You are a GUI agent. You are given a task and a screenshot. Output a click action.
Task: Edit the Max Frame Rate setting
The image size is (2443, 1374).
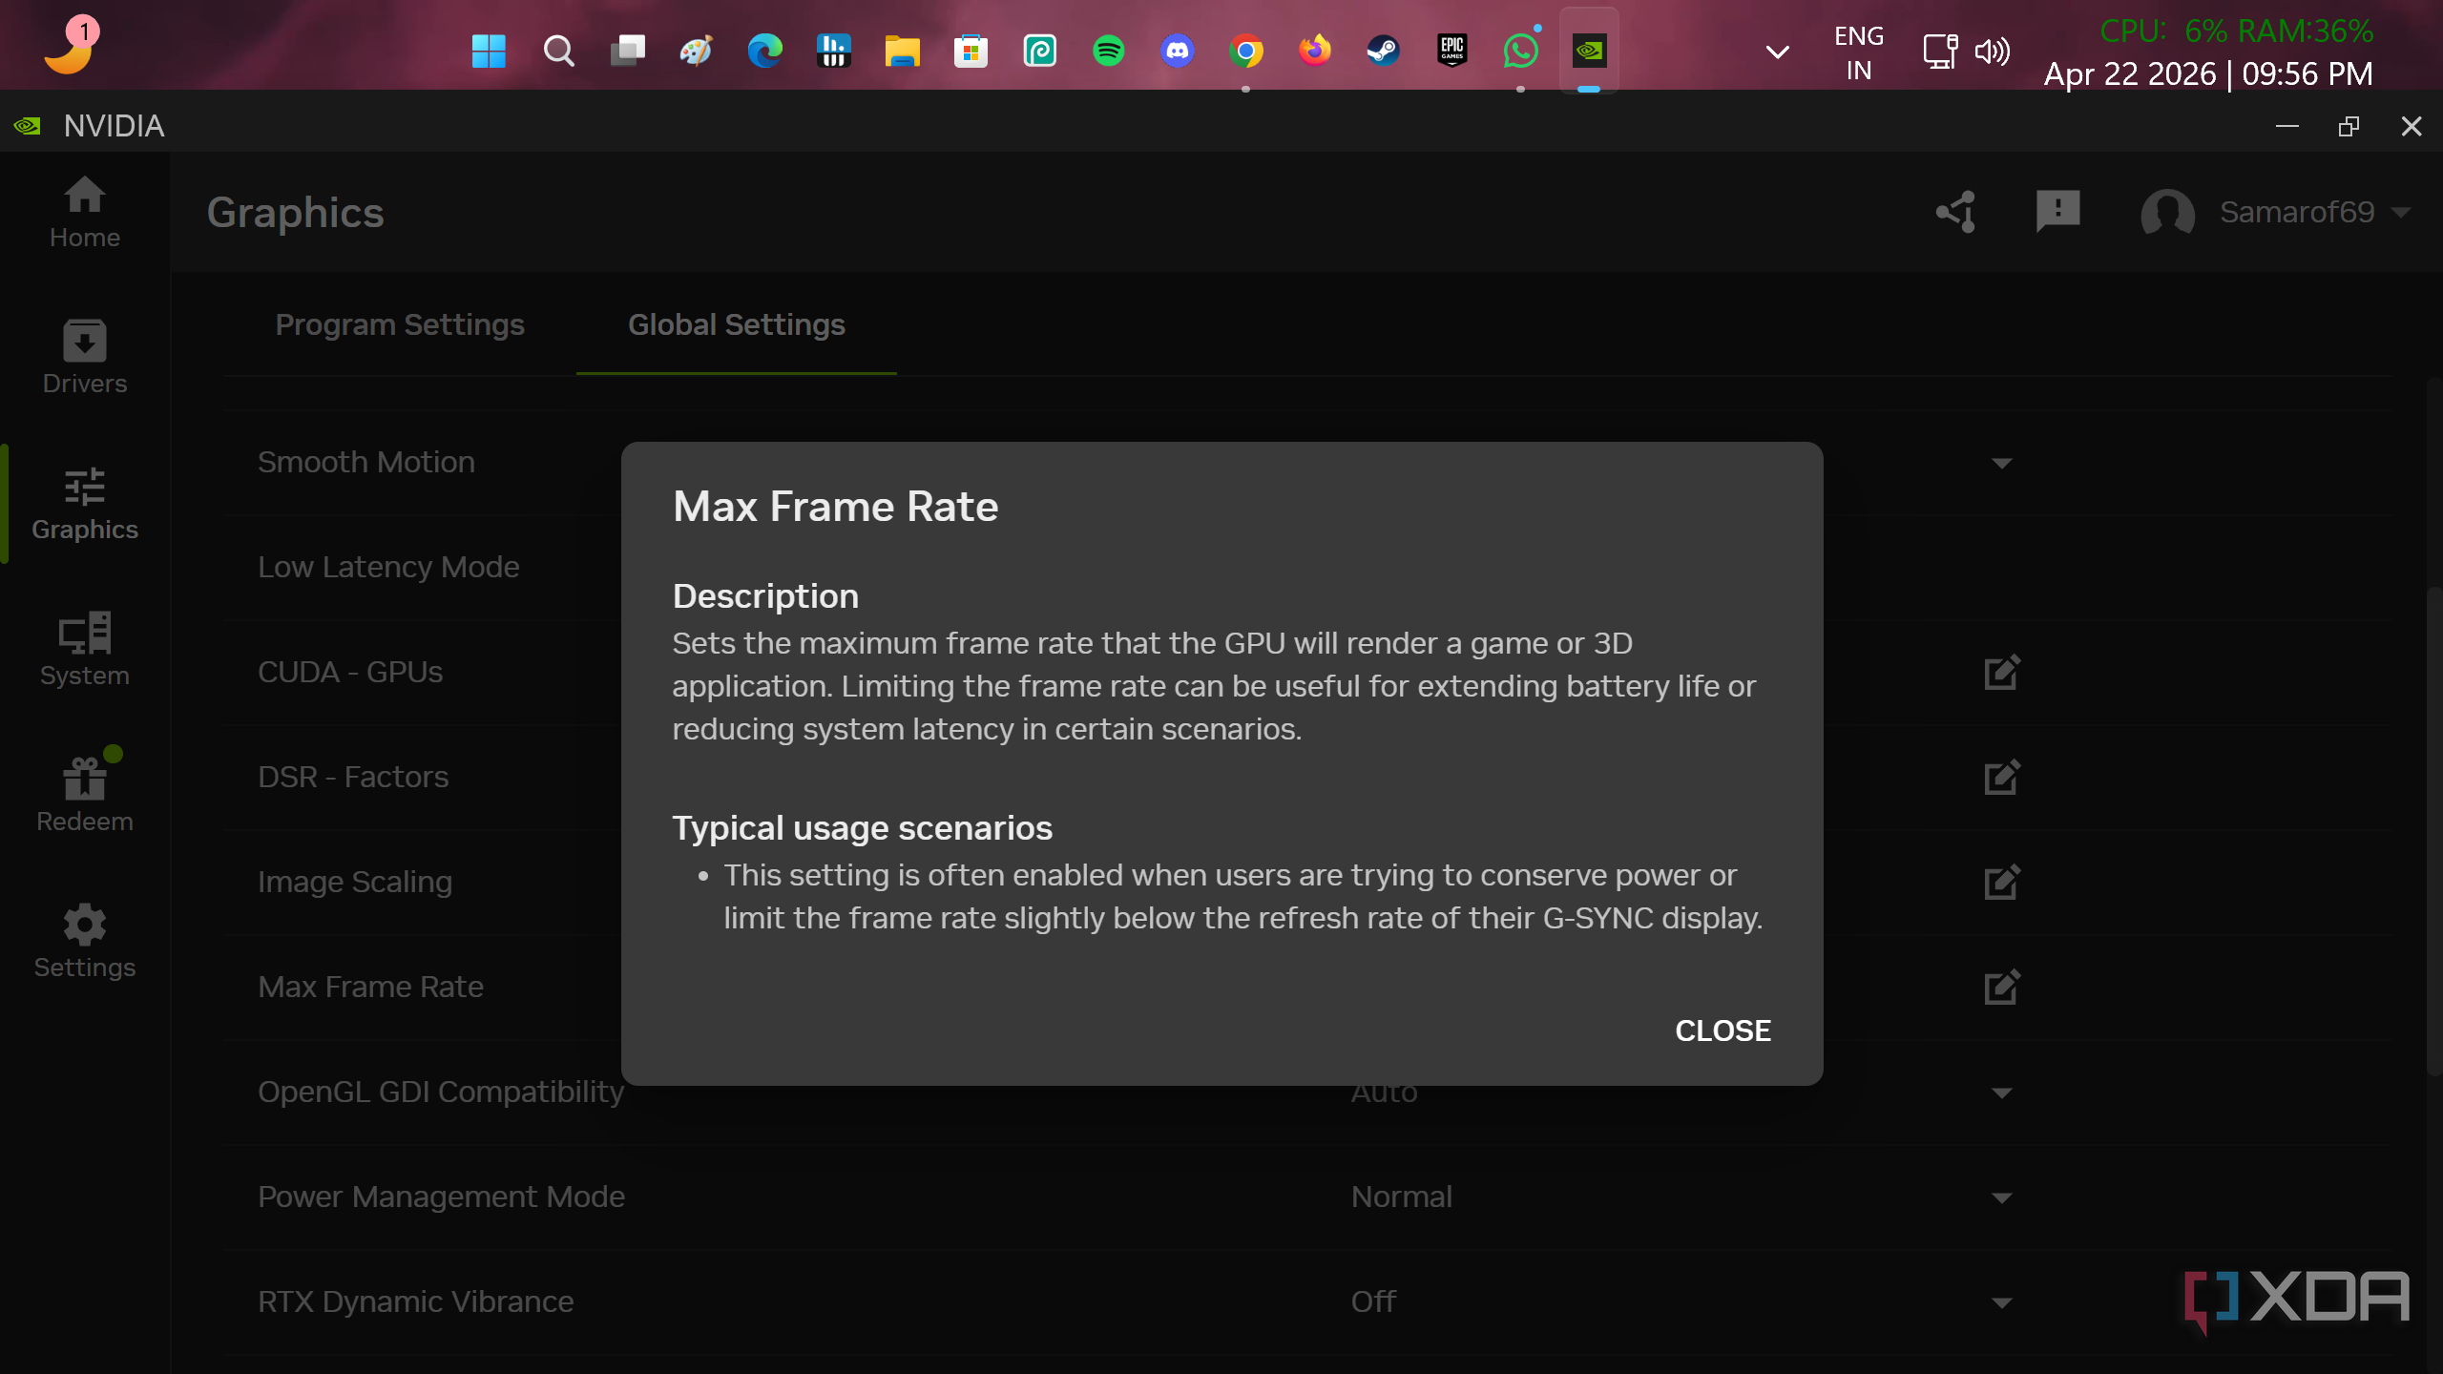[2002, 988]
